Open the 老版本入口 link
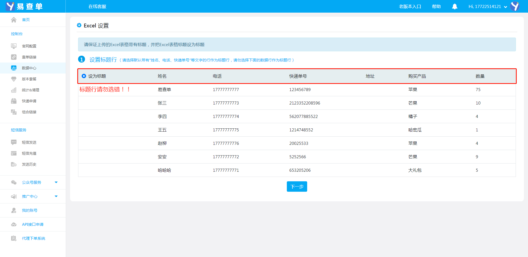Viewport: 528px width, 257px height. click(410, 7)
